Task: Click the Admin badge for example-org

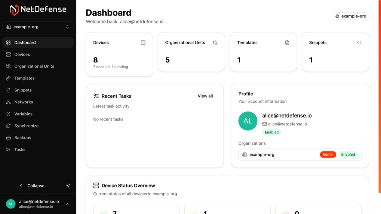Action: [328, 154]
